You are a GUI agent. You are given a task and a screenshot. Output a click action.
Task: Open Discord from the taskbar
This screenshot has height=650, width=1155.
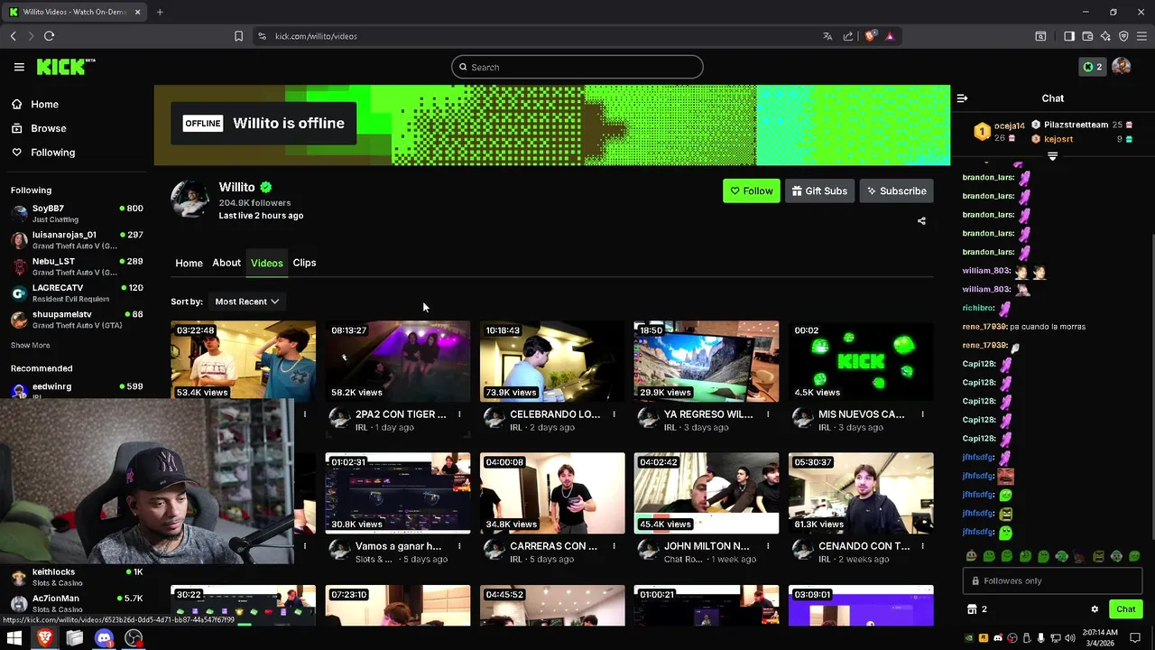(104, 638)
